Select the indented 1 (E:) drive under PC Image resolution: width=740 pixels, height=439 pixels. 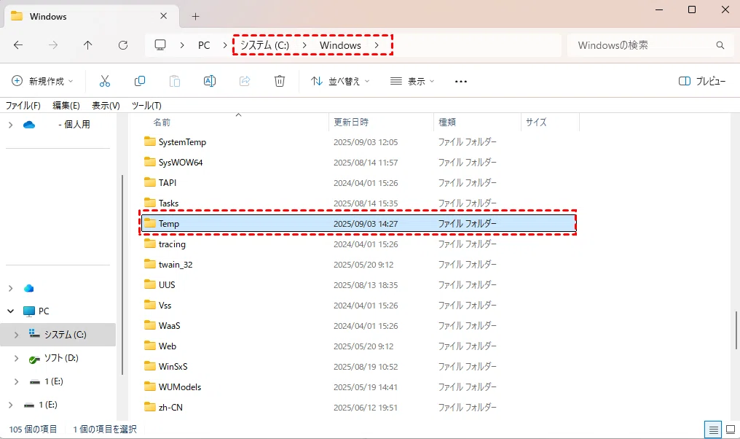tap(54, 381)
